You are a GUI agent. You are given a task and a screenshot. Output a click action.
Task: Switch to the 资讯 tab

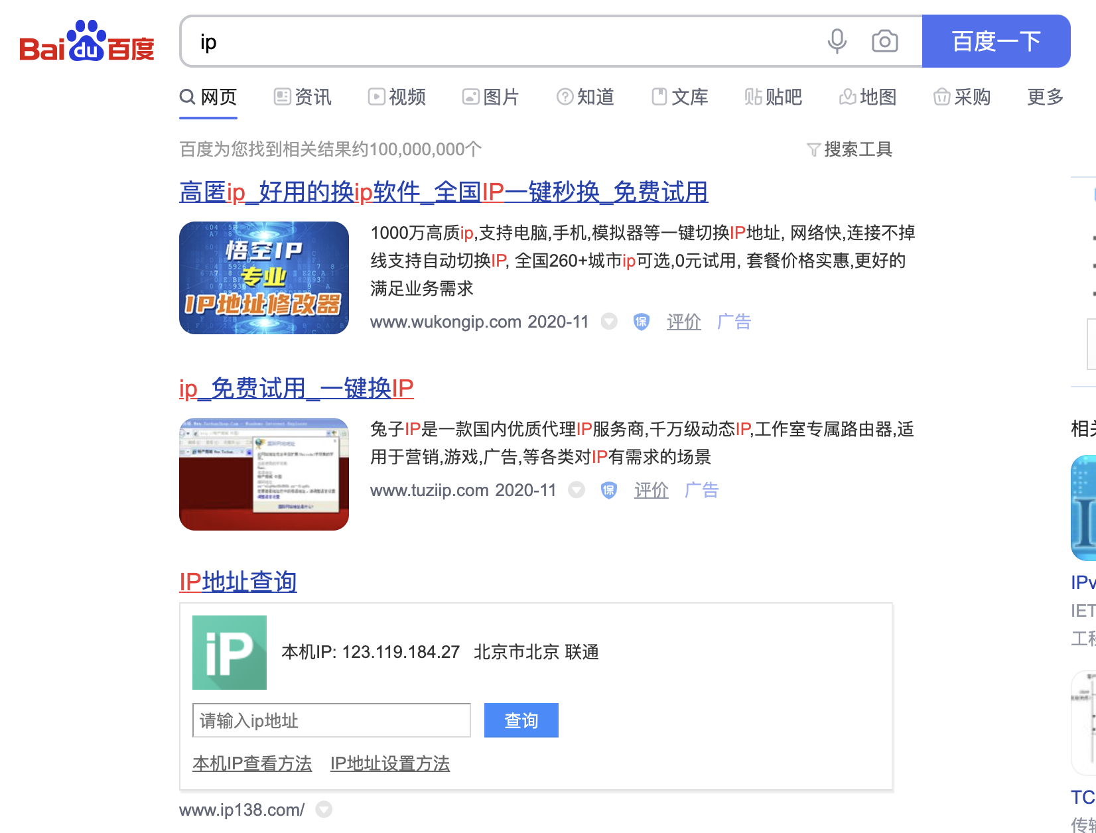coord(303,97)
